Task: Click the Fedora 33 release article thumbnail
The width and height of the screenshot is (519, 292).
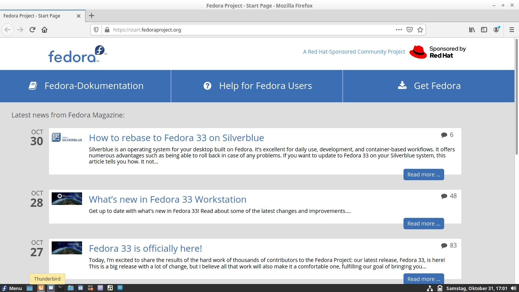Action: (67, 248)
